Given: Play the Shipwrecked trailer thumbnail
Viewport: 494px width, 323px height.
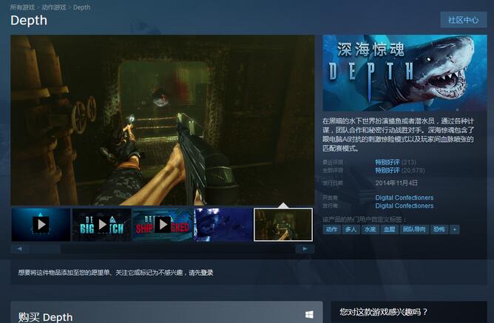Looking at the screenshot, I should tap(162, 224).
